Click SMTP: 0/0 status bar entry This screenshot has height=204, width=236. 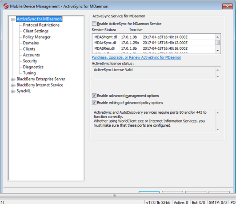click(217, 202)
